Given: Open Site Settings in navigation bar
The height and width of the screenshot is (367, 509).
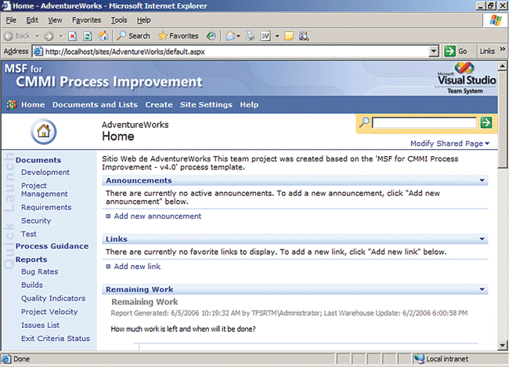Looking at the screenshot, I should [206, 104].
